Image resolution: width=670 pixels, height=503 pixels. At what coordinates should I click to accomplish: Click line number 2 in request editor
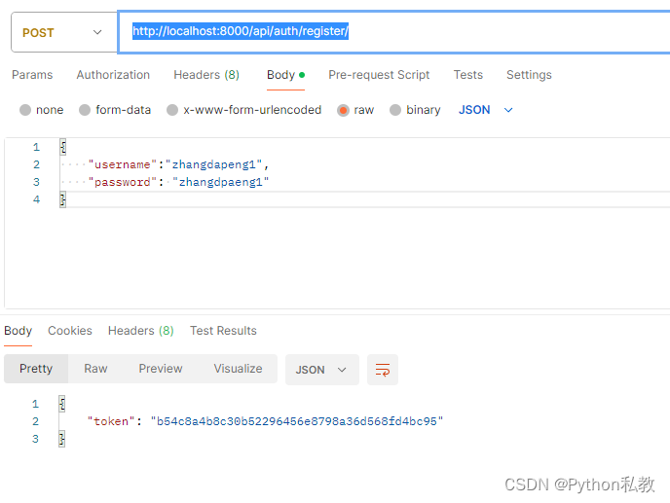[x=36, y=164]
